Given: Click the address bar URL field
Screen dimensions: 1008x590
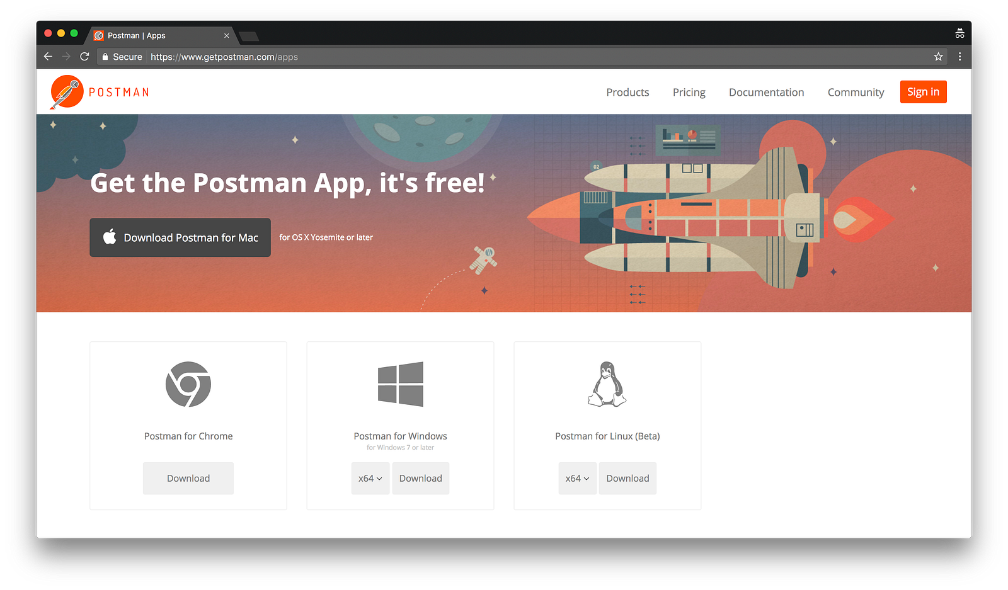Looking at the screenshot, I should pyautogui.click(x=517, y=57).
